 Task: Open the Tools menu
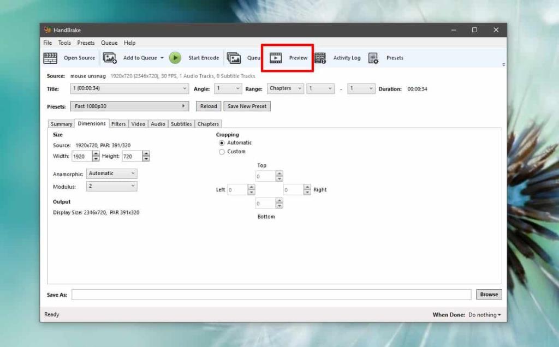(x=64, y=43)
